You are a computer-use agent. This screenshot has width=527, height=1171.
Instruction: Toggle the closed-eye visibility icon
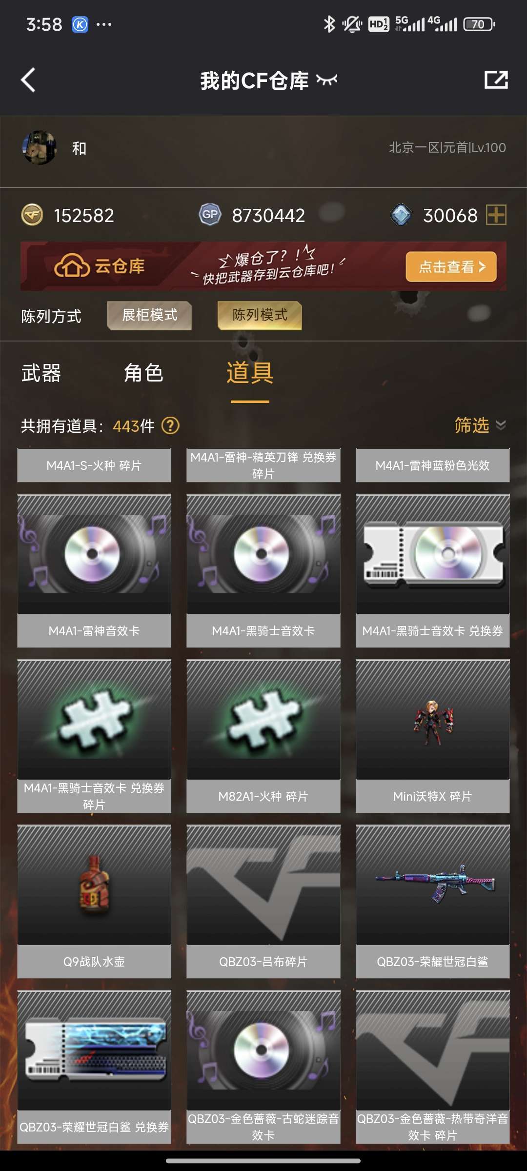pyautogui.click(x=326, y=80)
